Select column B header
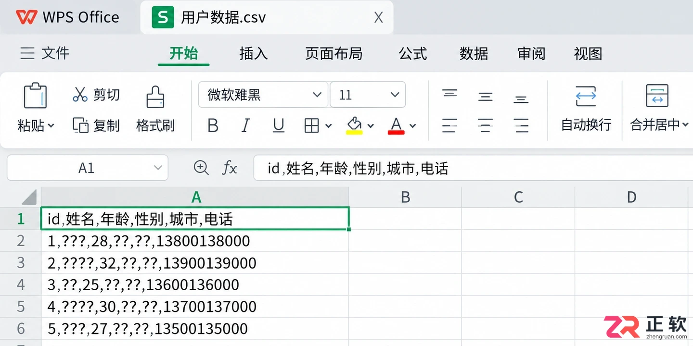 tap(405, 197)
